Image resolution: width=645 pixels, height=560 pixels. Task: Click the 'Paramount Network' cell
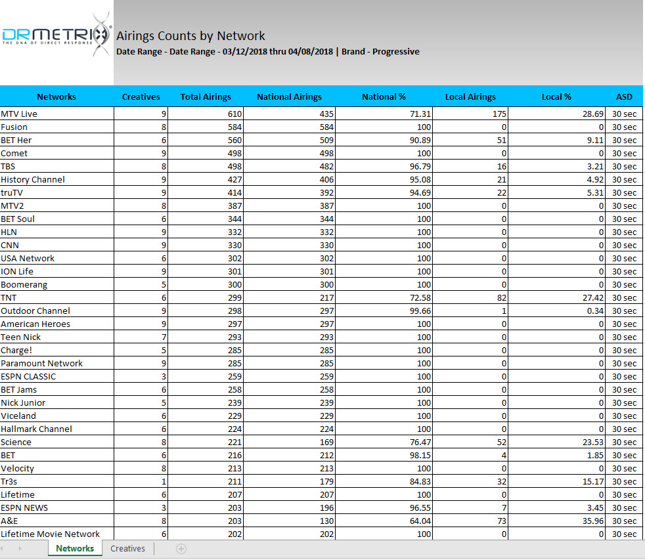coord(56,364)
